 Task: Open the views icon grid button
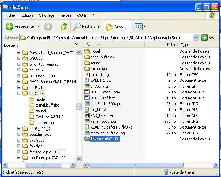(x=138, y=26)
